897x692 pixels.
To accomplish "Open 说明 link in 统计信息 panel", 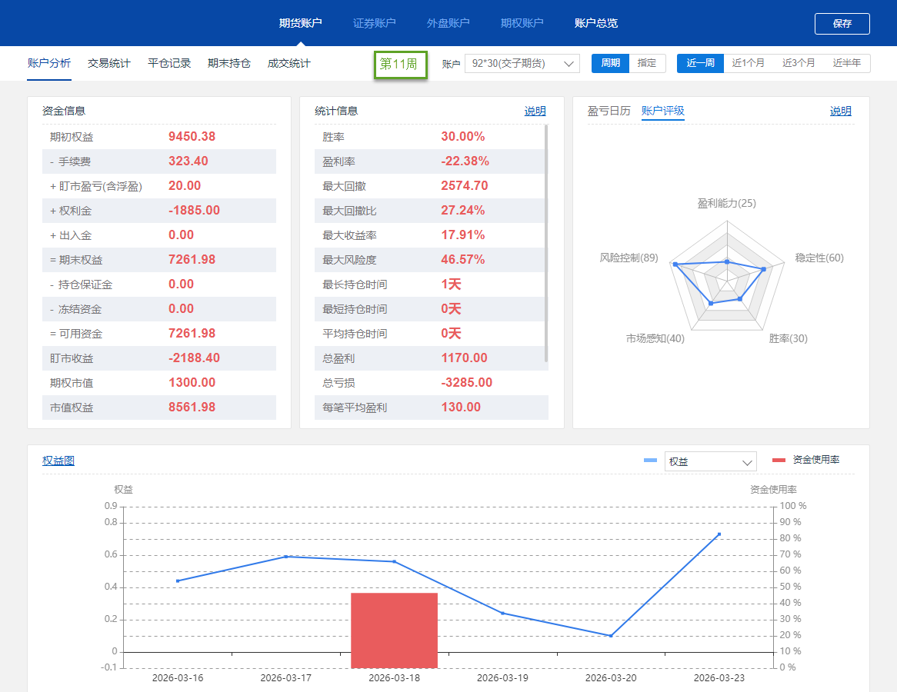I will [x=535, y=111].
